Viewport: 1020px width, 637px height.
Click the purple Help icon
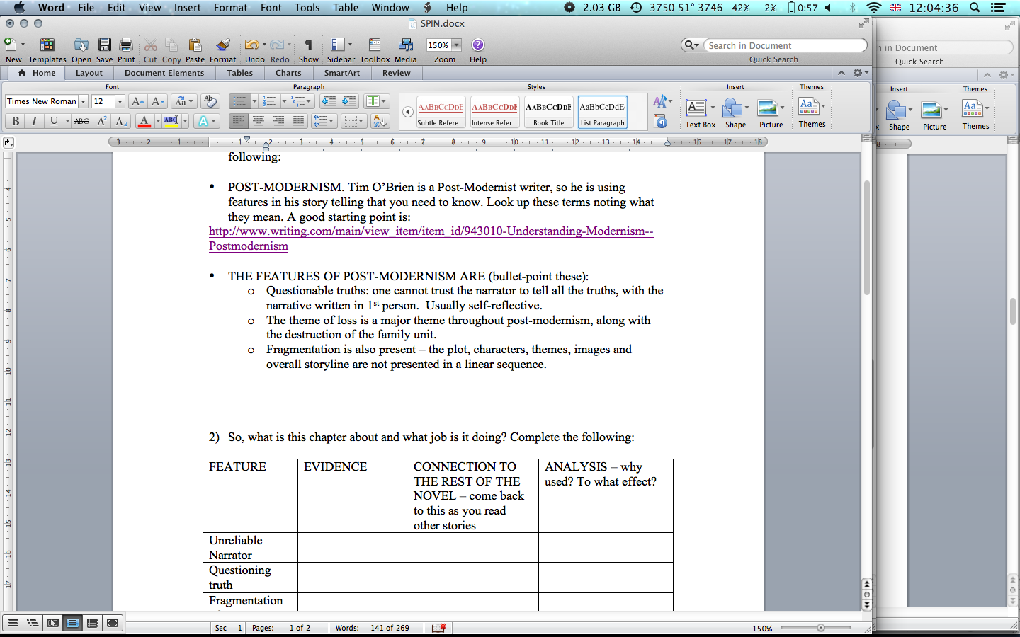pyautogui.click(x=478, y=45)
